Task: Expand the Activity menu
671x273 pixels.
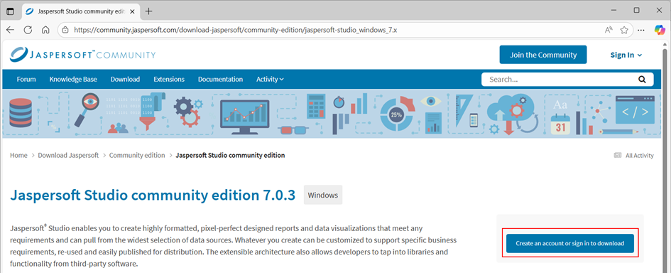Action: click(x=270, y=80)
